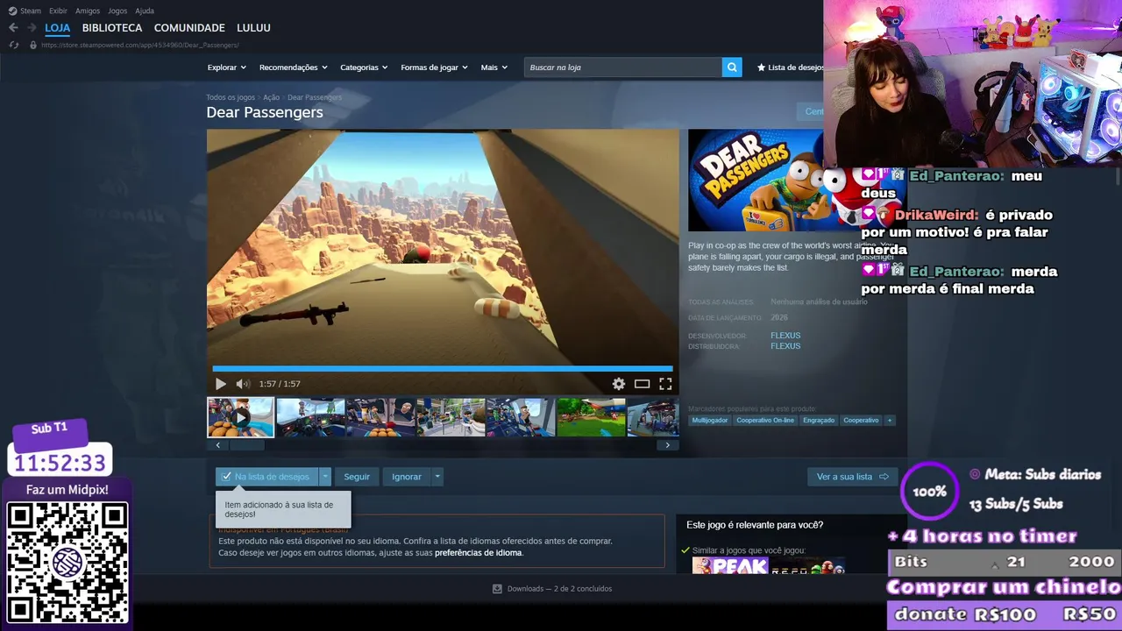Open Lista de desejos in the header
This screenshot has height=631, width=1122.
(790, 67)
